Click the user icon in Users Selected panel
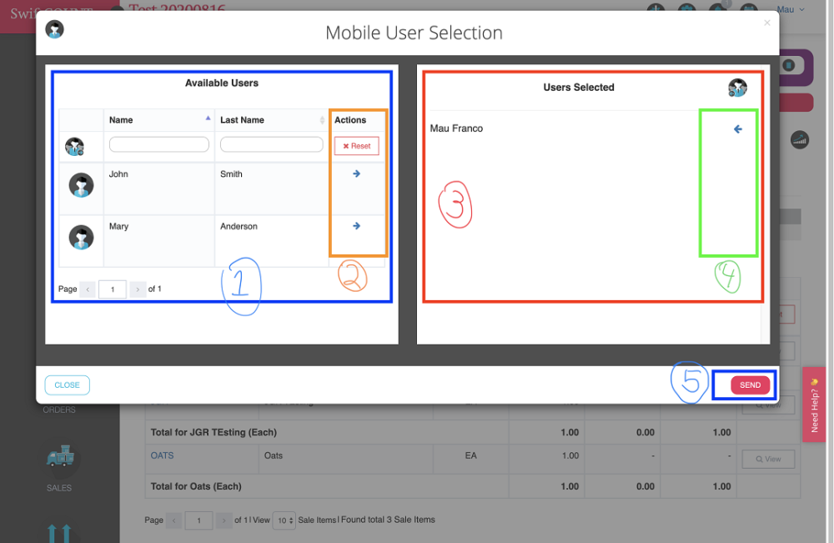This screenshot has height=543, width=834. coord(738,88)
